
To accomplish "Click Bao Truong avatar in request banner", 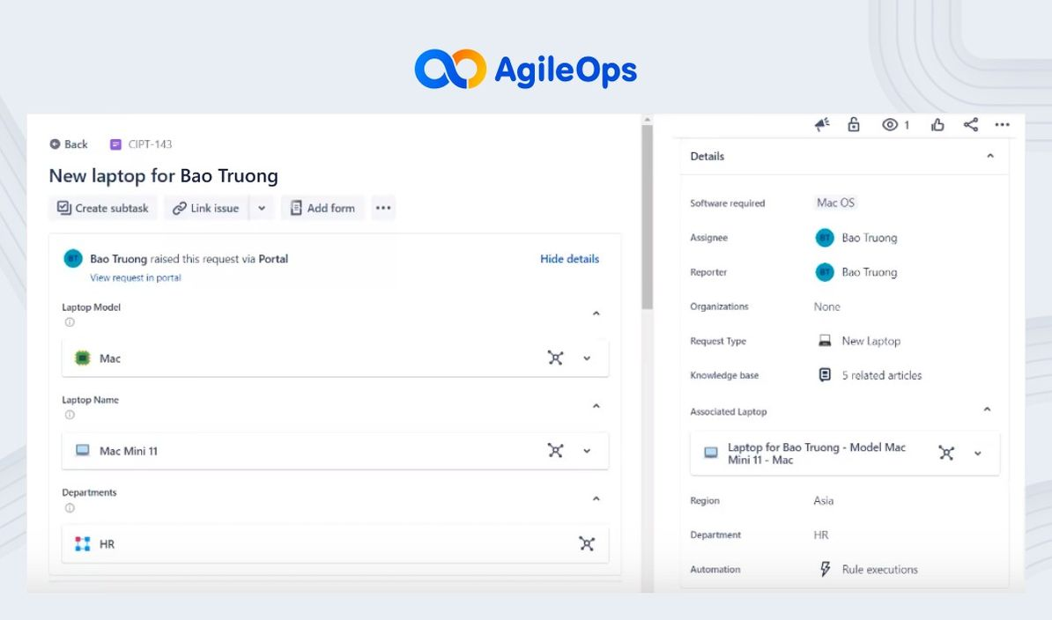I will (72, 259).
